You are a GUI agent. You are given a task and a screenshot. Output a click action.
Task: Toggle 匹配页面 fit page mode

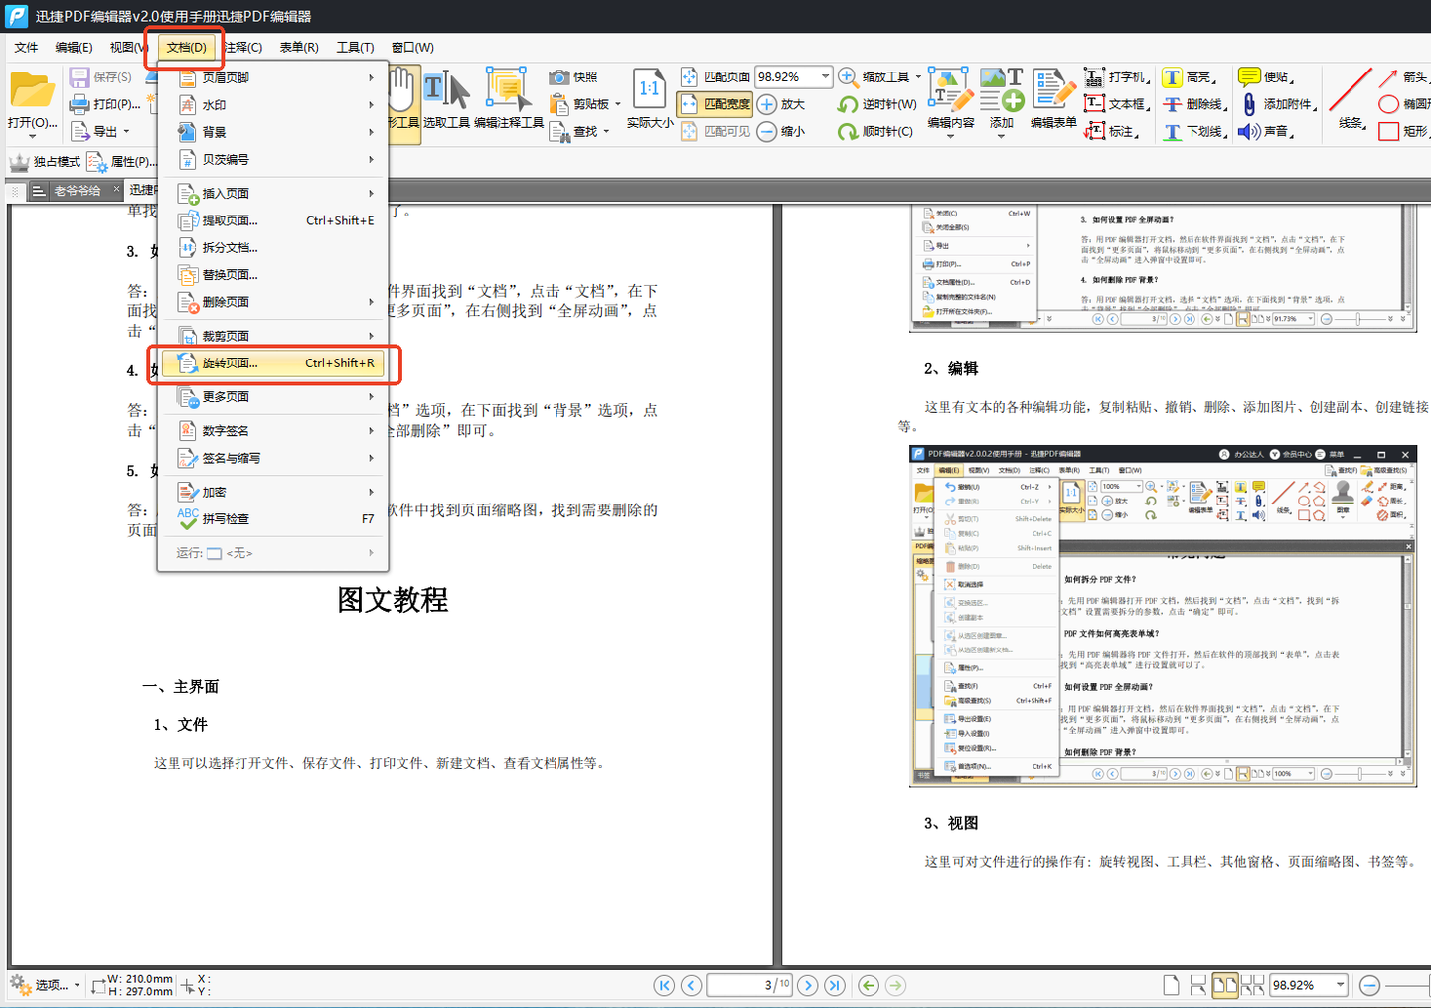tap(715, 77)
